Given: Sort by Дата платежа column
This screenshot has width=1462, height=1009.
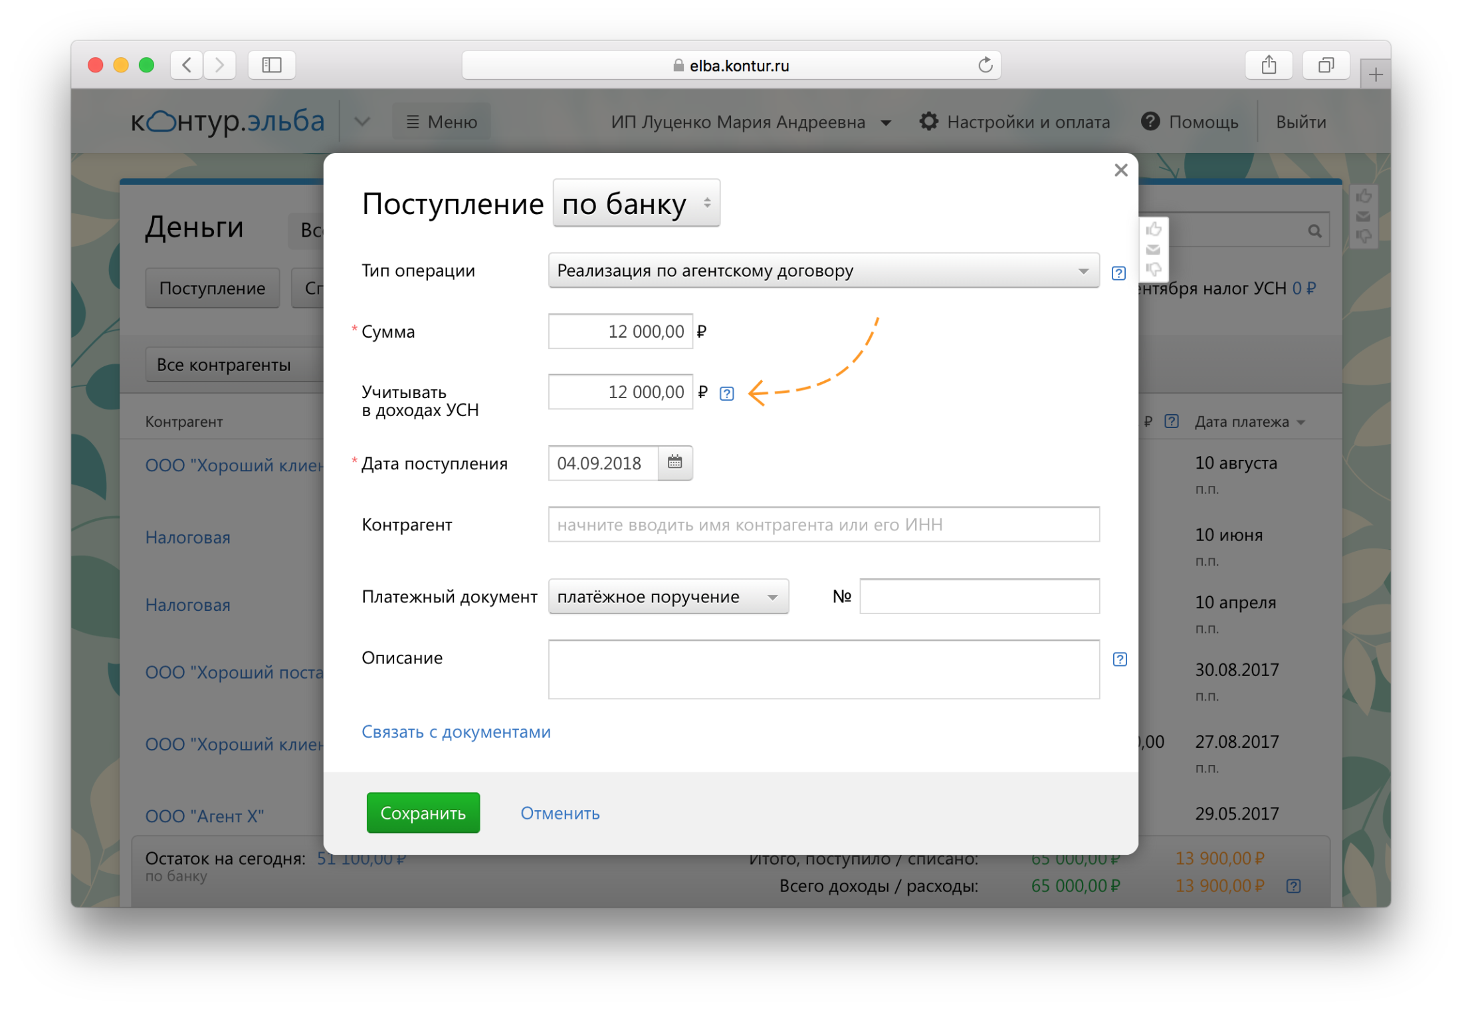Looking at the screenshot, I should click(1249, 421).
